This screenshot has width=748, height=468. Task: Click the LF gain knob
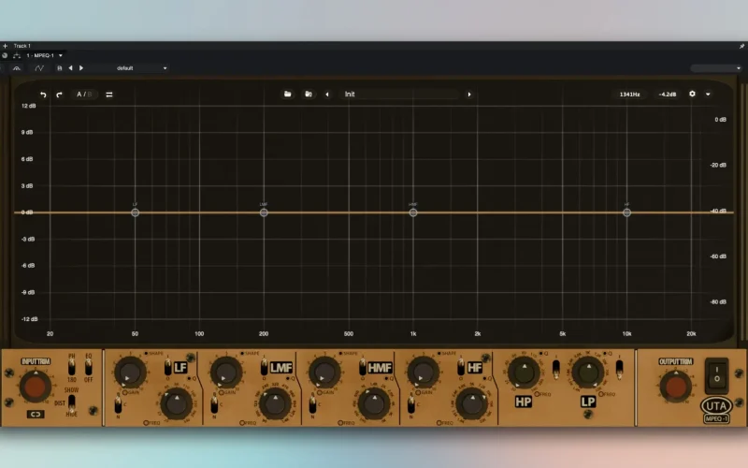coord(130,373)
